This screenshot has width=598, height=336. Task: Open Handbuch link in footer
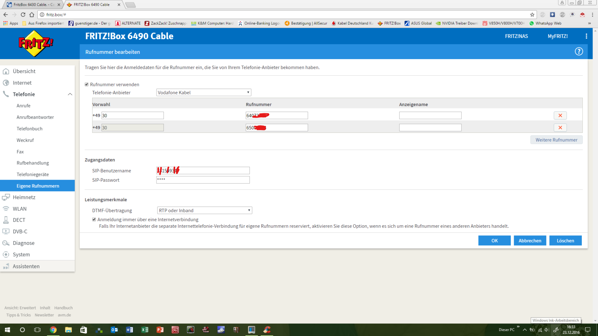[x=63, y=308]
